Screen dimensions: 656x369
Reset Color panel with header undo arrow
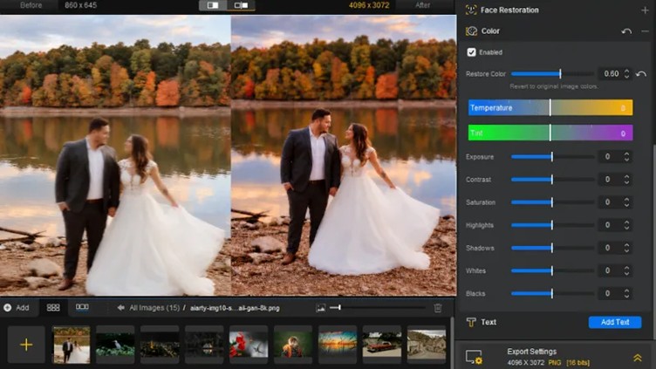coord(626,31)
